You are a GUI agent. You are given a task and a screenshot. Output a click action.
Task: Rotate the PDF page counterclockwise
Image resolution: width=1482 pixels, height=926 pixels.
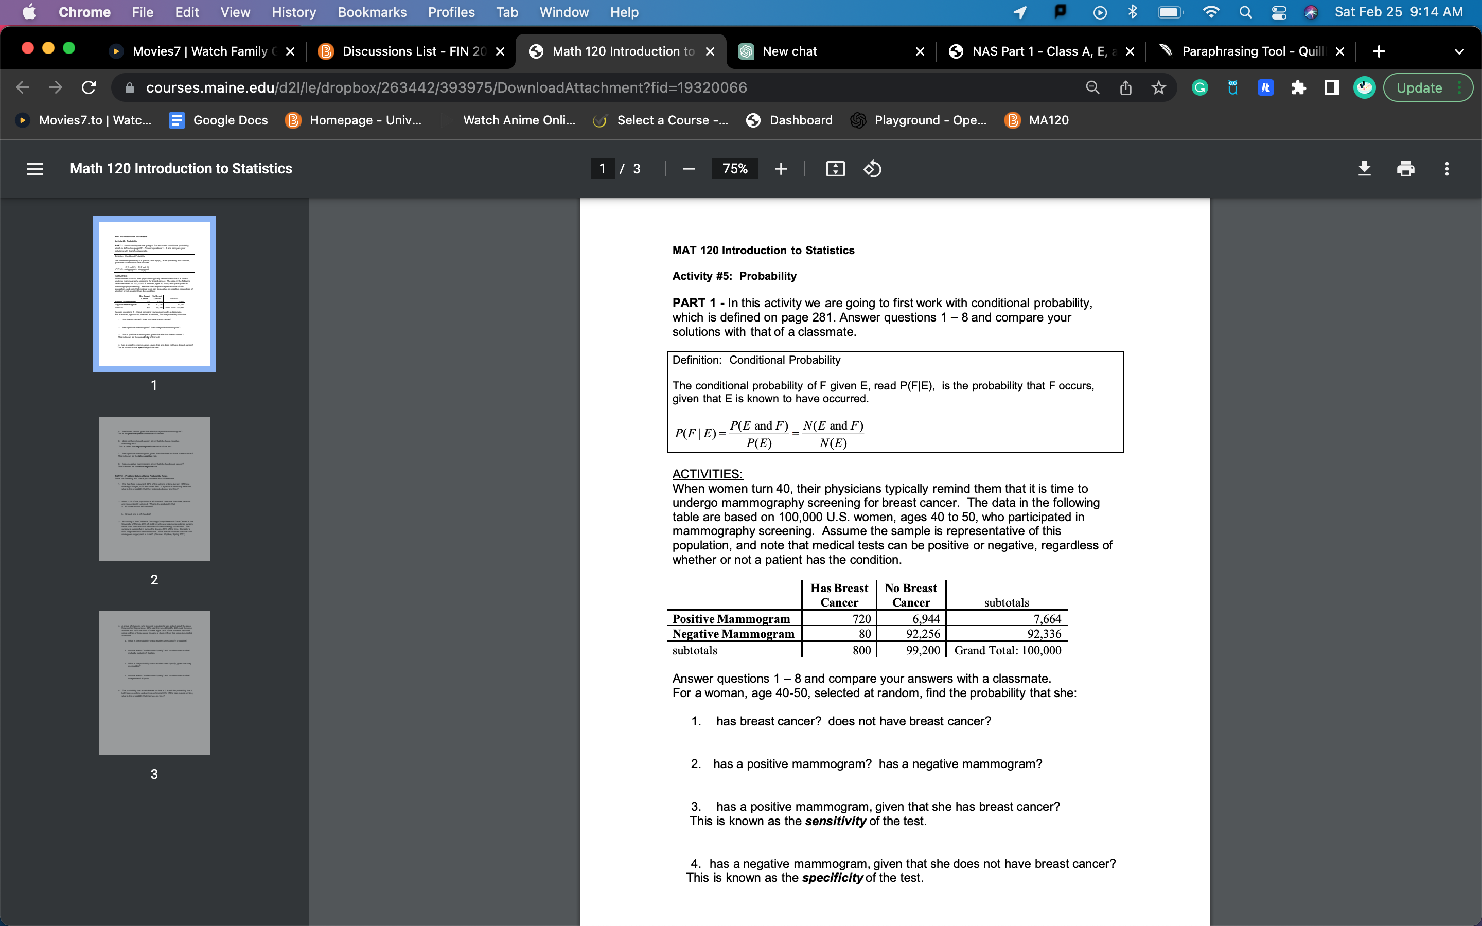[872, 168]
